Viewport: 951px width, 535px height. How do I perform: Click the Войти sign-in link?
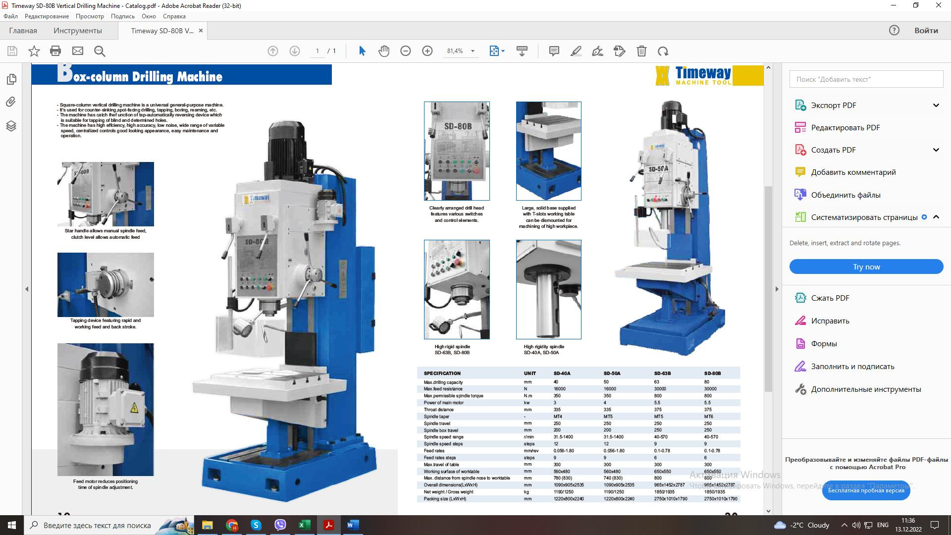tap(926, 31)
